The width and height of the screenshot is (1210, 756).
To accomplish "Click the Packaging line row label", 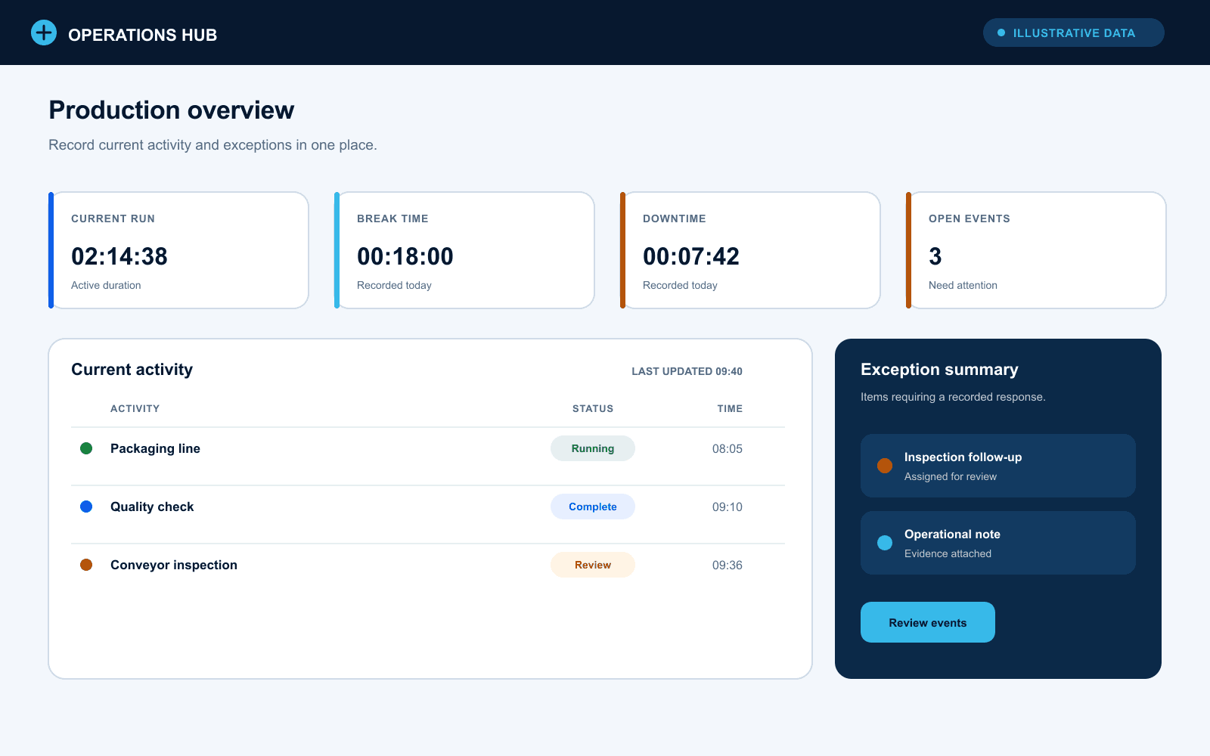I will tap(155, 448).
